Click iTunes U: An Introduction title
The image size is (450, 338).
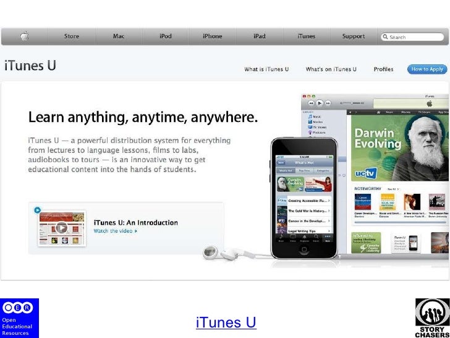point(136,223)
